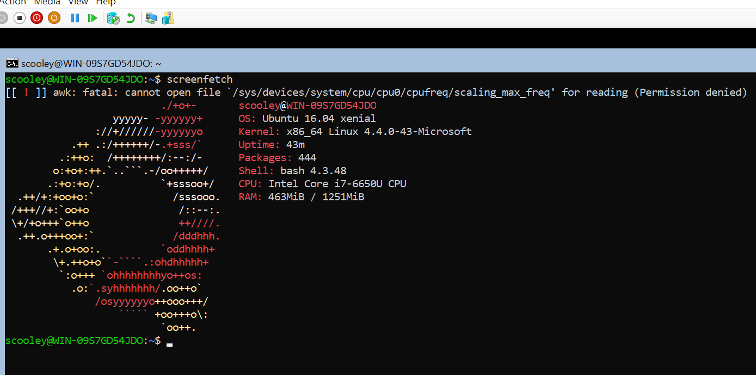Click the green Revert arrow icon
The height and width of the screenshot is (375, 756).
tap(131, 18)
